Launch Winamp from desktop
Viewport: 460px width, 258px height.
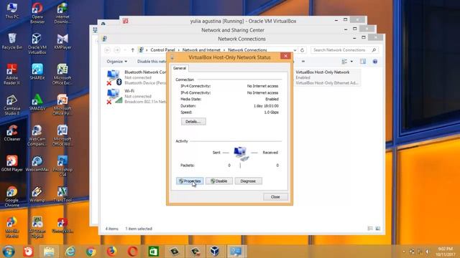click(x=37, y=194)
